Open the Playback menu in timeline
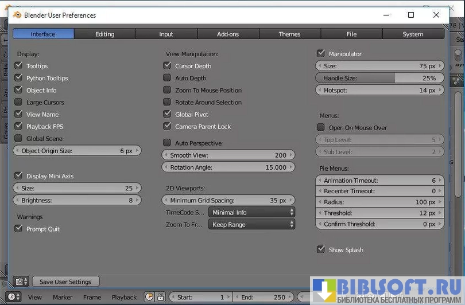Image resolution: width=465 pixels, height=305 pixels. (x=124, y=297)
